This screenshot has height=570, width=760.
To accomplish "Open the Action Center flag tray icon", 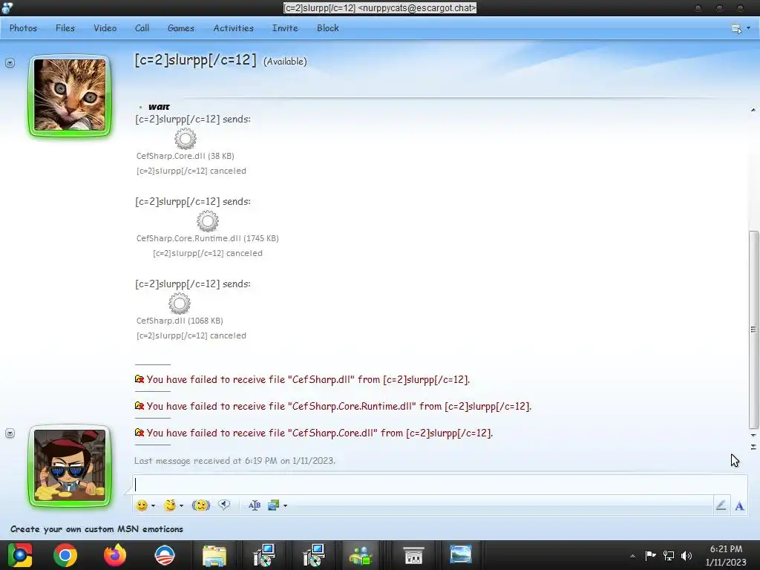I will pyautogui.click(x=650, y=555).
